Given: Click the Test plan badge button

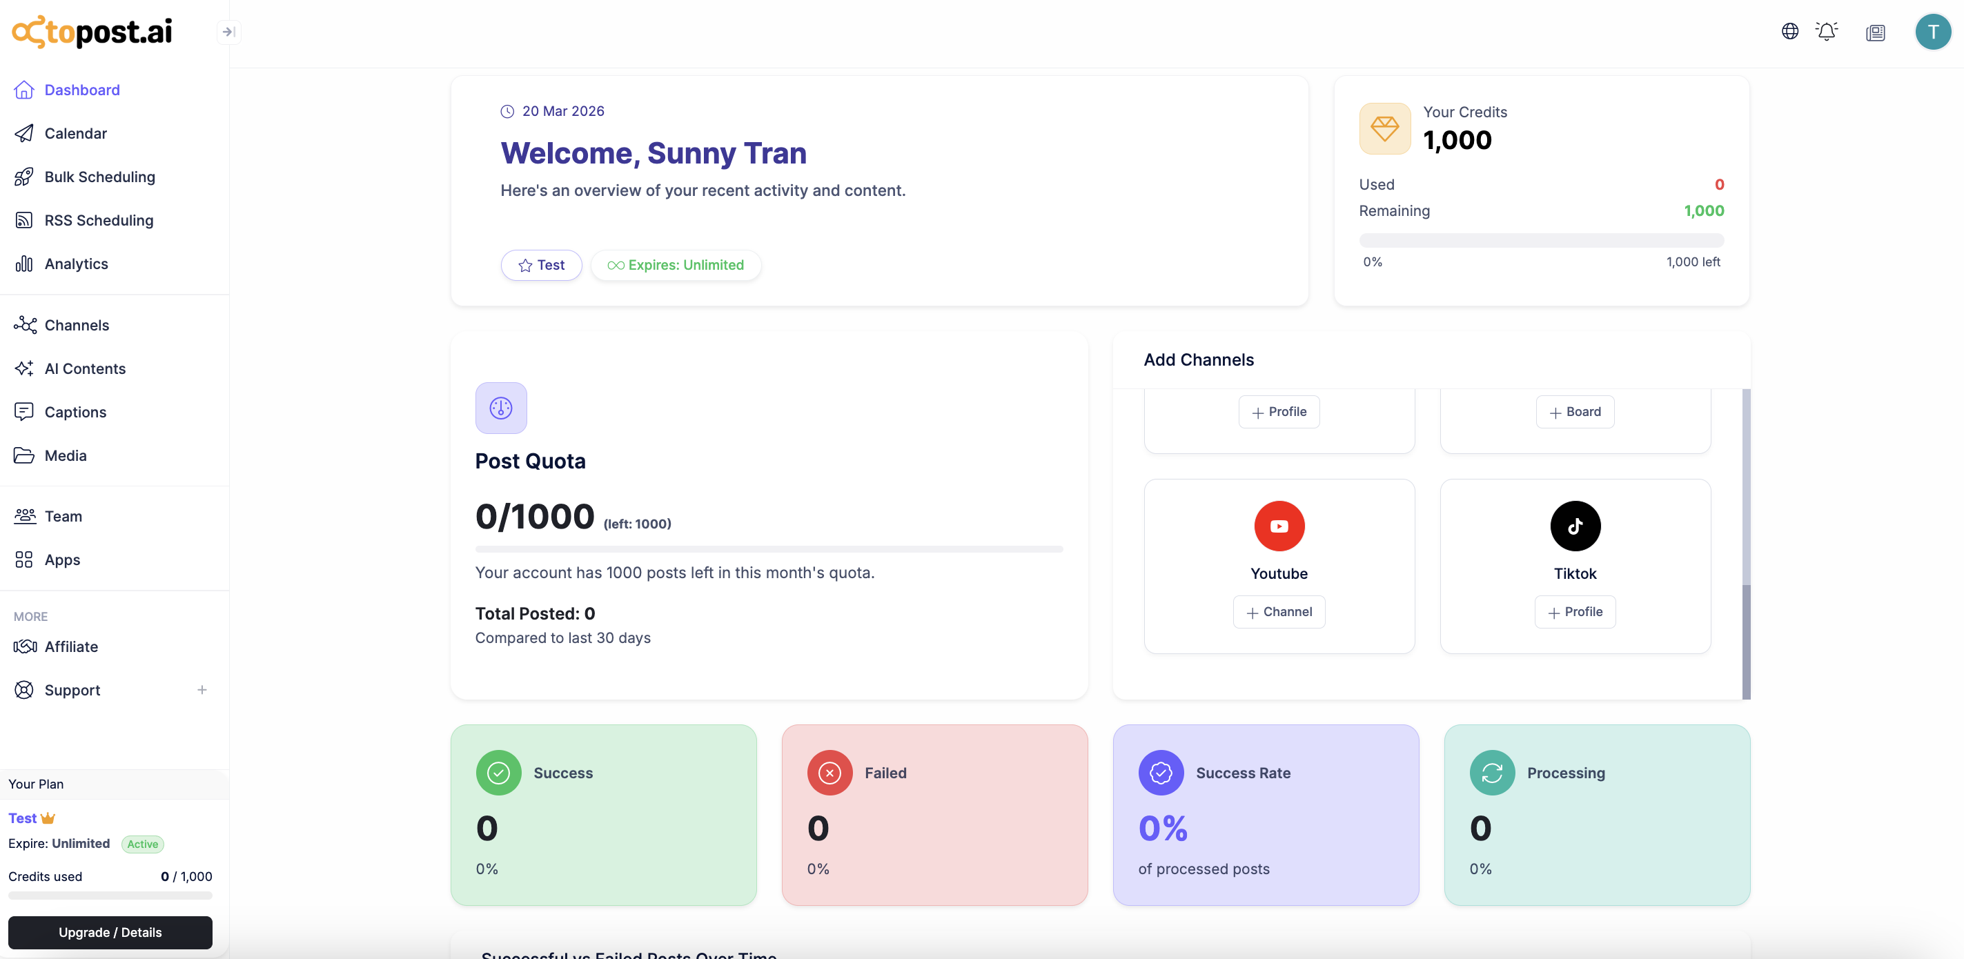Looking at the screenshot, I should (x=540, y=266).
